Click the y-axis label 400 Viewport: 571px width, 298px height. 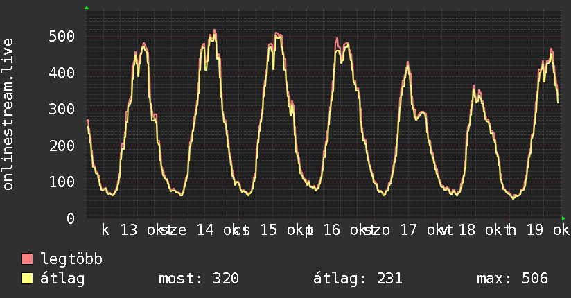62,73
